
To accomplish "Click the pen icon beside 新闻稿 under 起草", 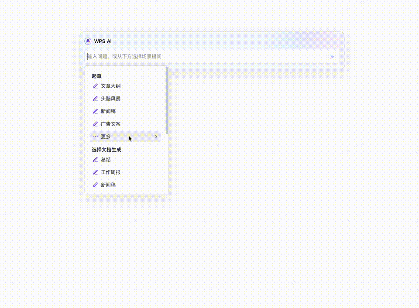I will click(x=95, y=111).
